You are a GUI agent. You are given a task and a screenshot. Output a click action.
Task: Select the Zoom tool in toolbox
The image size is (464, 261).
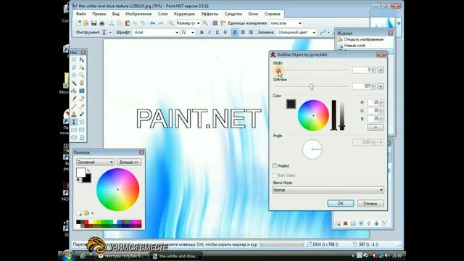(82, 75)
